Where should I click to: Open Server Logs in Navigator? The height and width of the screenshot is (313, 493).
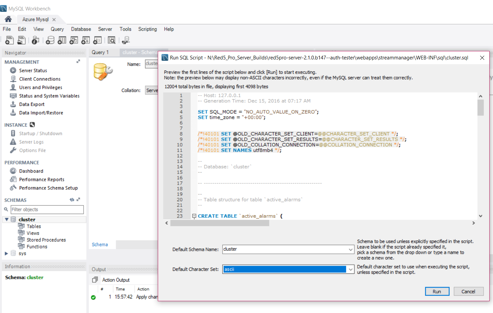(x=31, y=142)
